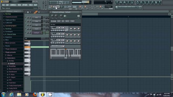Open the mixer toolbar icon
The image size is (173, 97).
[x=132, y=2]
